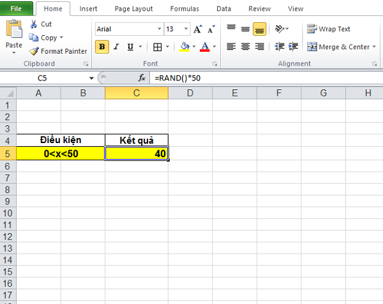This screenshot has height=304, width=383.
Task: Click the Fill Color paint bucket
Action: point(184,47)
